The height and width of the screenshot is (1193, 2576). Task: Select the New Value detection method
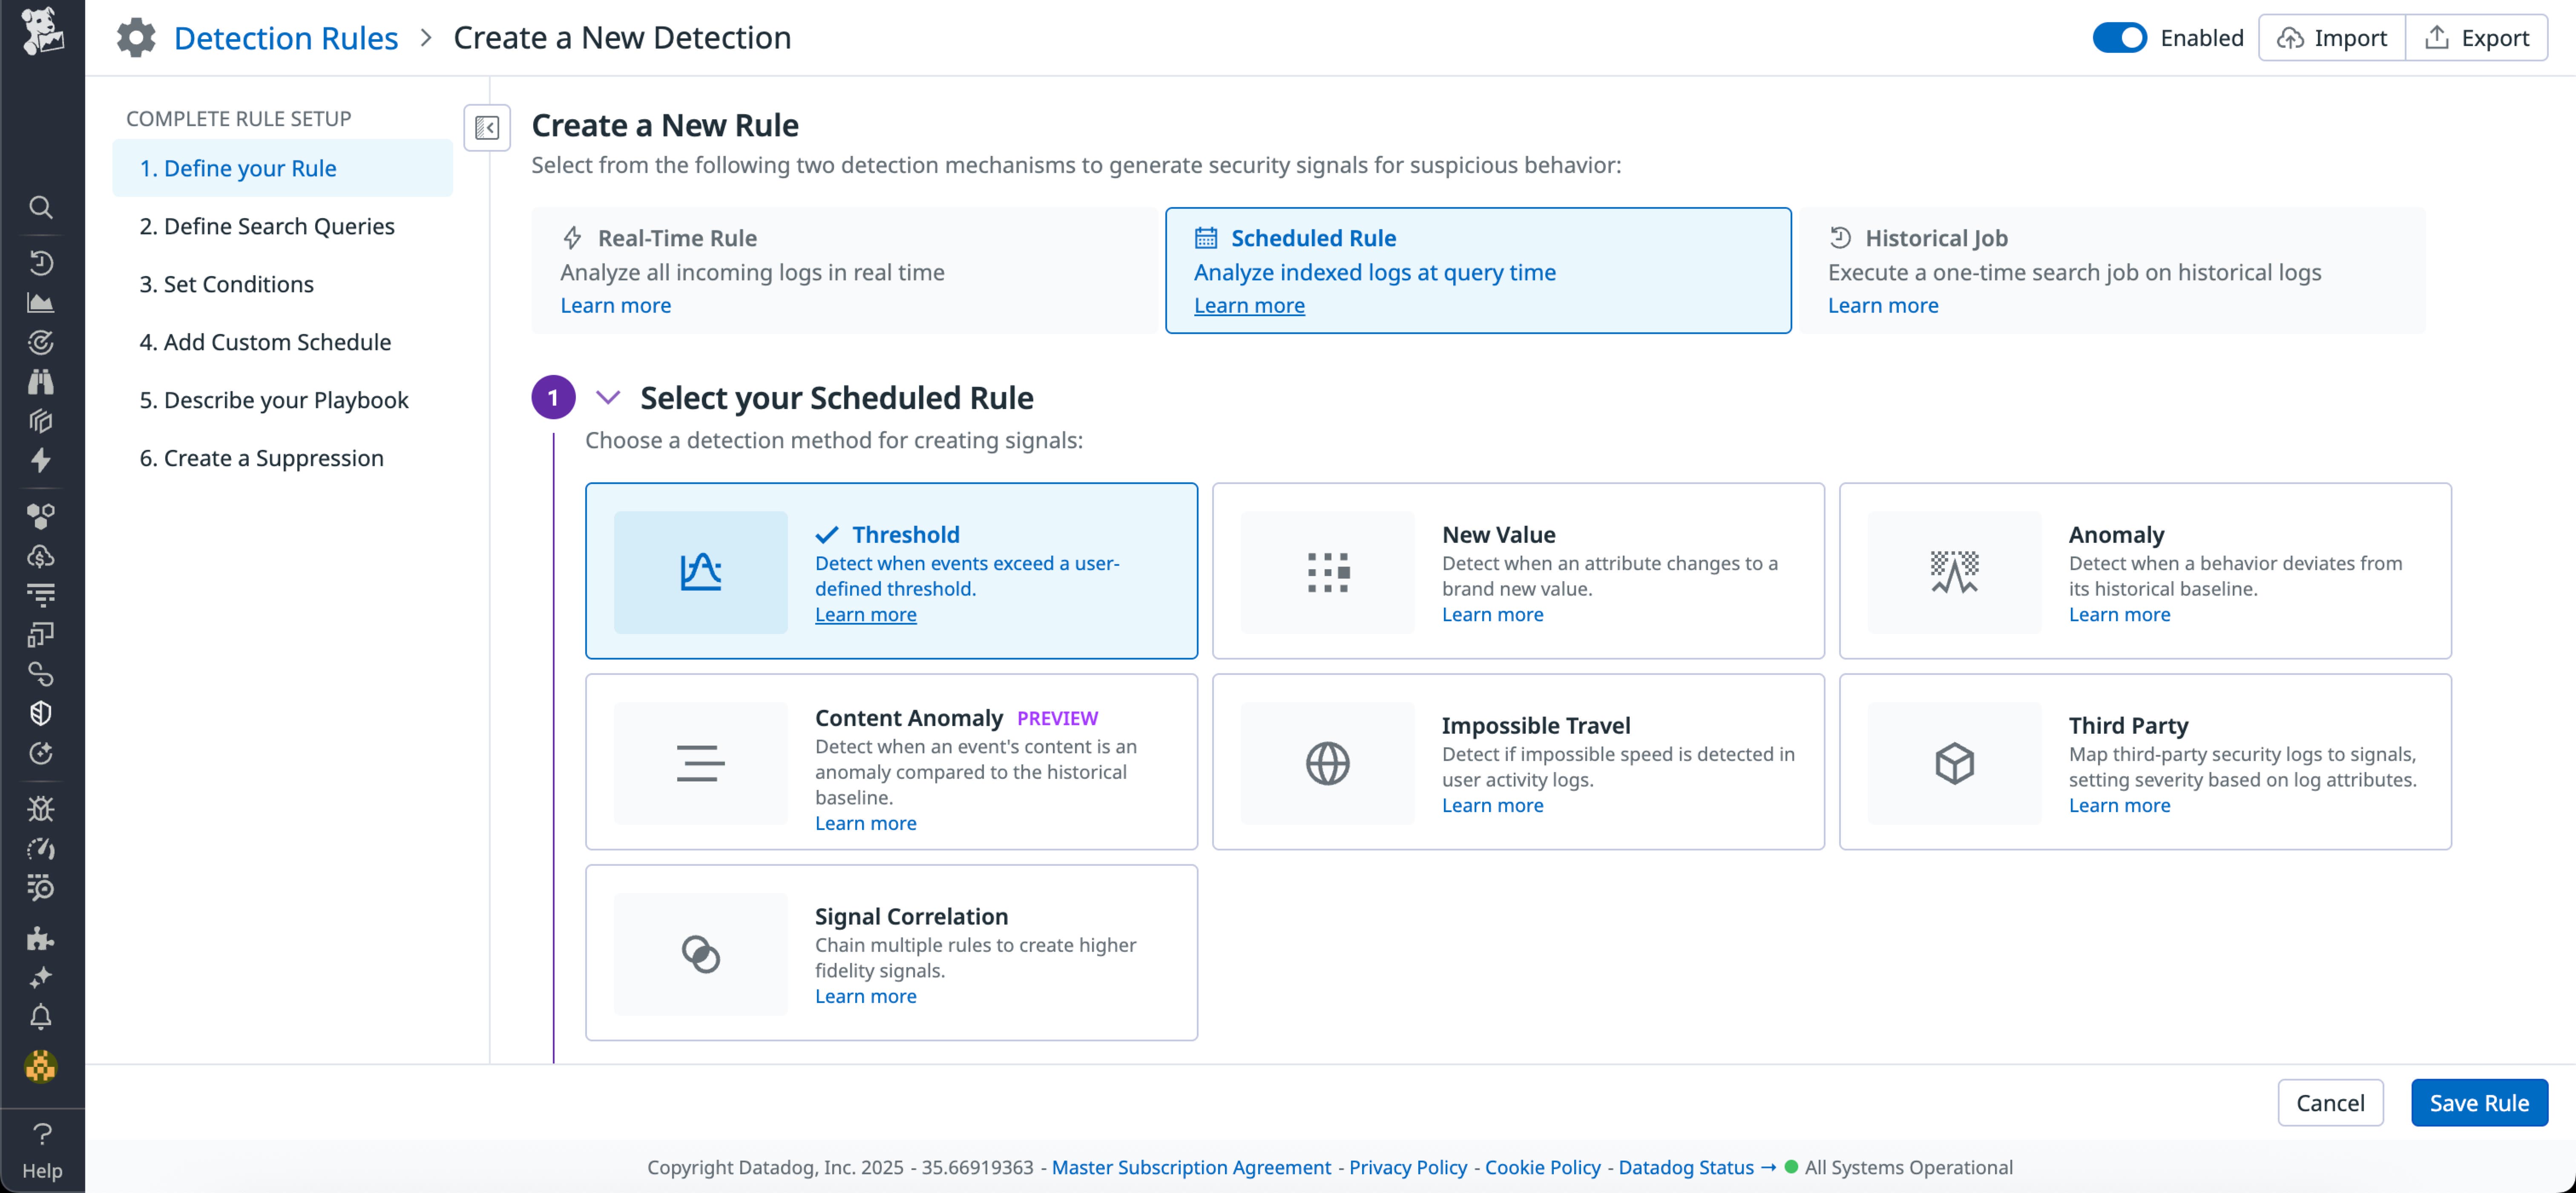(1517, 571)
